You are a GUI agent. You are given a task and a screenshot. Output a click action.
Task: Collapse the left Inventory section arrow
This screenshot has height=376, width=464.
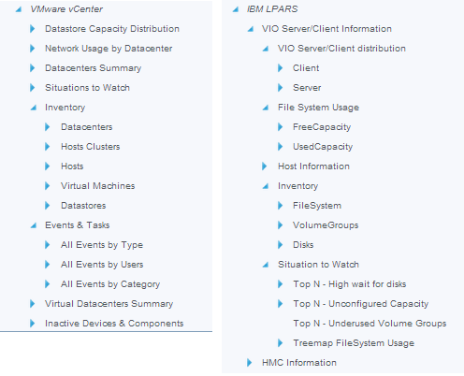click(x=34, y=108)
